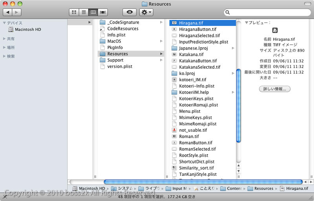The image size is (314, 201).
Task: Select the CodeResources alias file icon
Action: [102, 28]
